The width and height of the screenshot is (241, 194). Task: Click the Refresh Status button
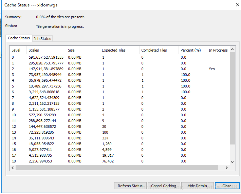[130, 186]
